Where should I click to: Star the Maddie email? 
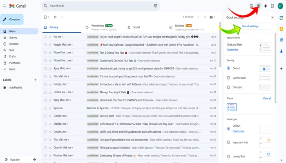tap(50, 124)
